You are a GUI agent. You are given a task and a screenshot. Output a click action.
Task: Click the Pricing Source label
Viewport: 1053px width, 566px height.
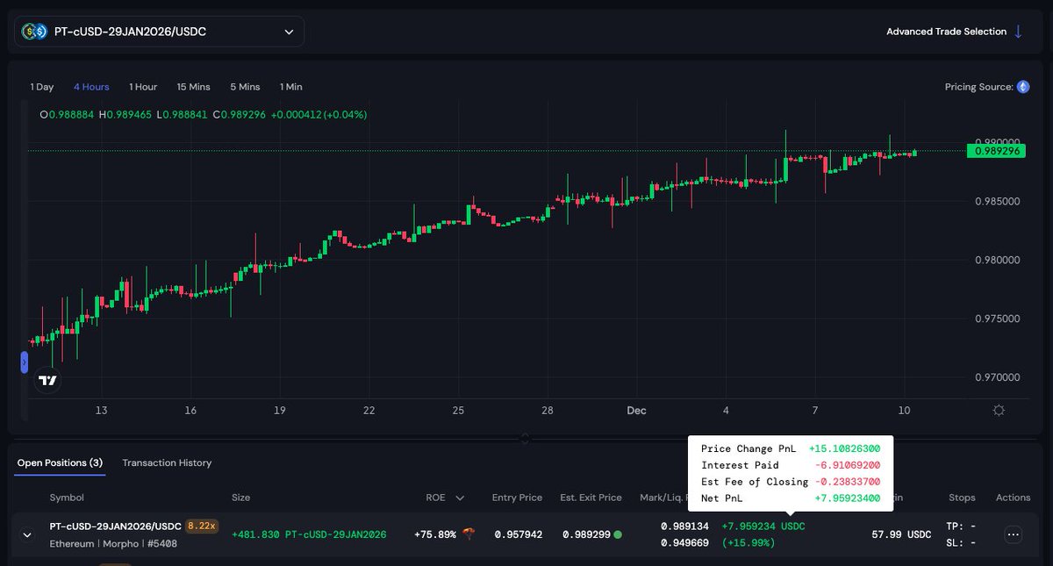click(x=978, y=87)
